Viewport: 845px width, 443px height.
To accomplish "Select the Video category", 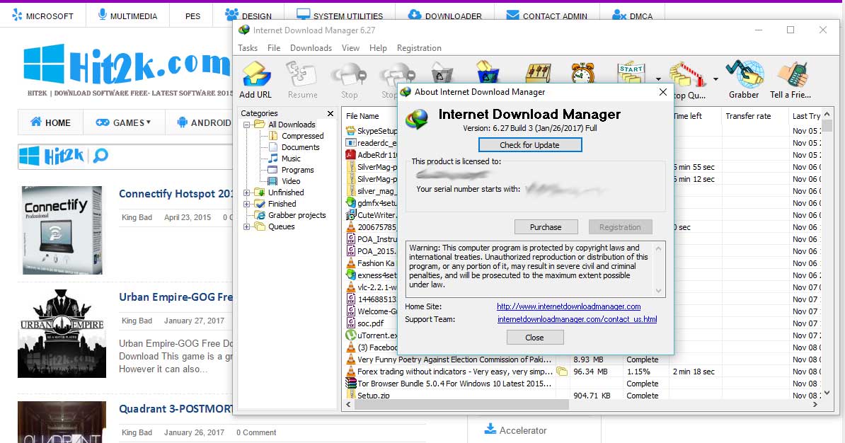I will tap(290, 181).
